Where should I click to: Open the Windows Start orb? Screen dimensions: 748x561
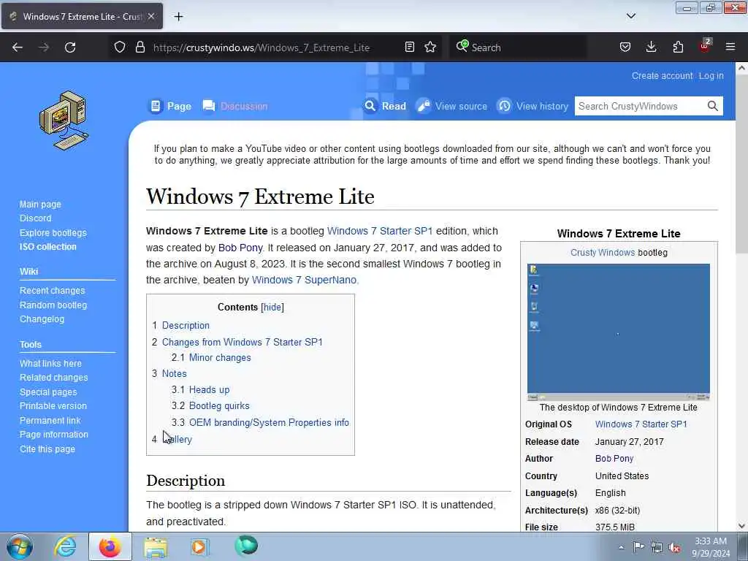(20, 546)
